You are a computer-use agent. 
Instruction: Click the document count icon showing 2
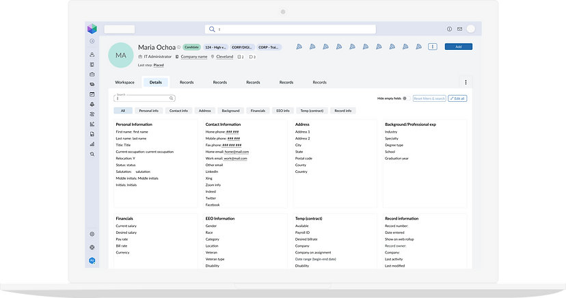click(241, 57)
